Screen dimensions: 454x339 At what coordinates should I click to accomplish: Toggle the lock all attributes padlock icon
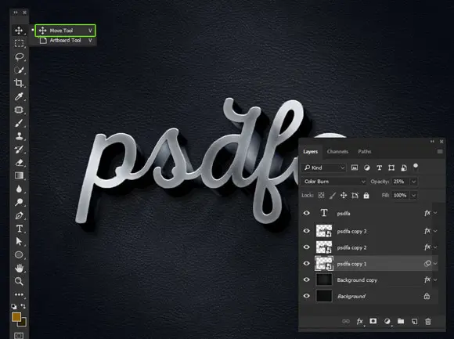pos(366,196)
